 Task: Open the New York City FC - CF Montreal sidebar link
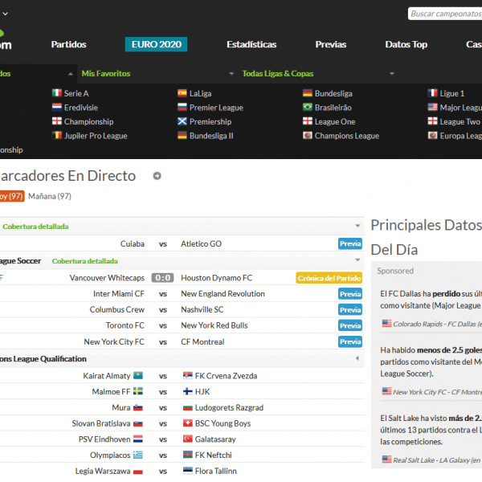(437, 392)
